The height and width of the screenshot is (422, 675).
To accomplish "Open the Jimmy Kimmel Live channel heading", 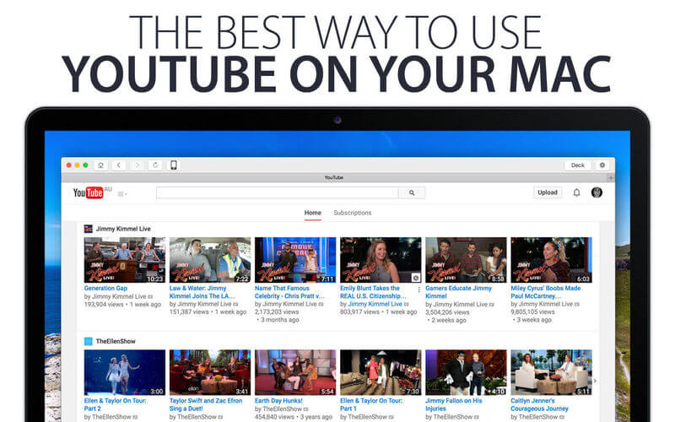I will [123, 229].
